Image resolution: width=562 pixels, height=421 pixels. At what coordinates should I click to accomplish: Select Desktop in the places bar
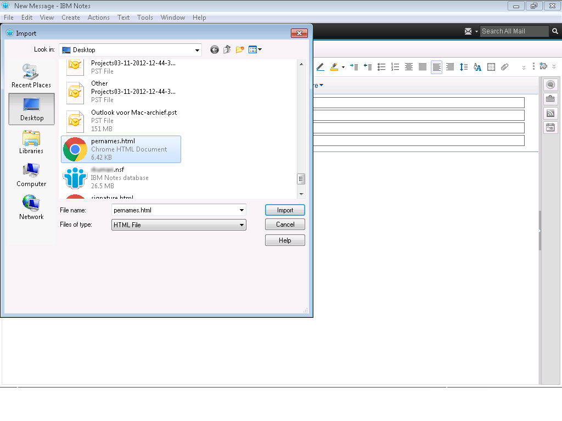tap(31, 109)
